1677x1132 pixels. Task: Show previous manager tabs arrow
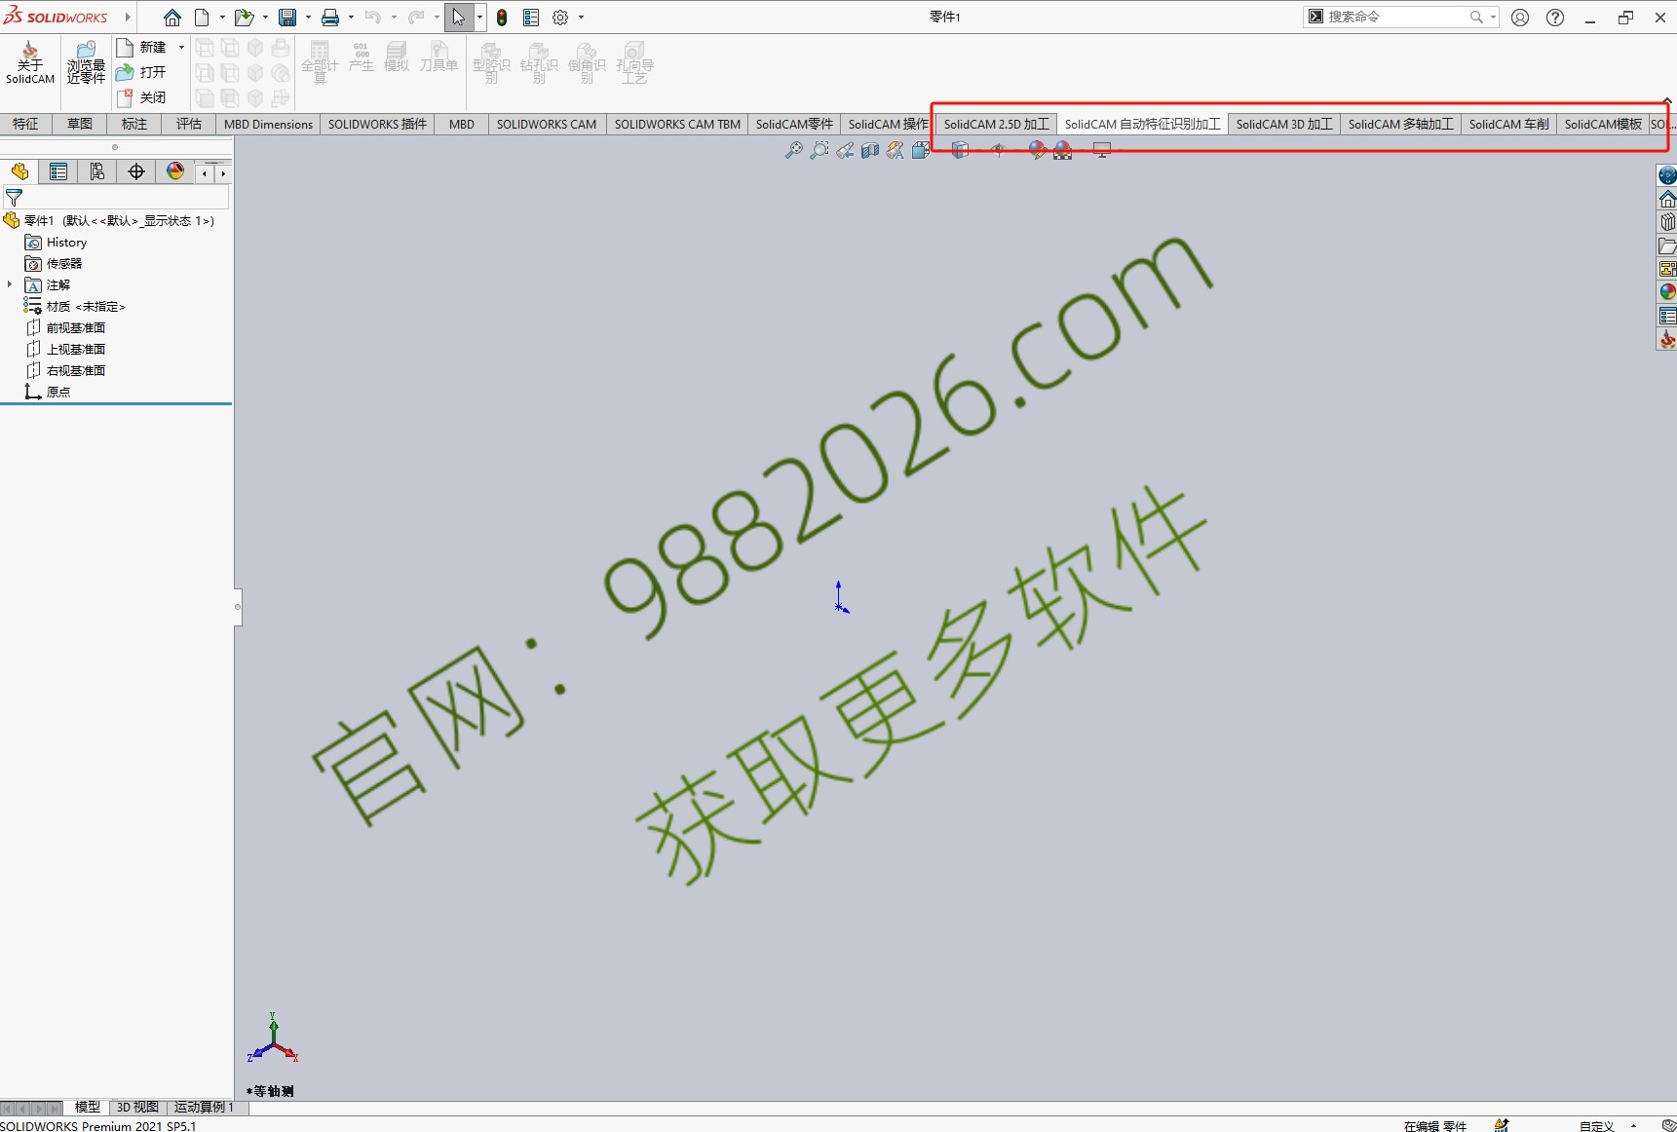pos(205,173)
